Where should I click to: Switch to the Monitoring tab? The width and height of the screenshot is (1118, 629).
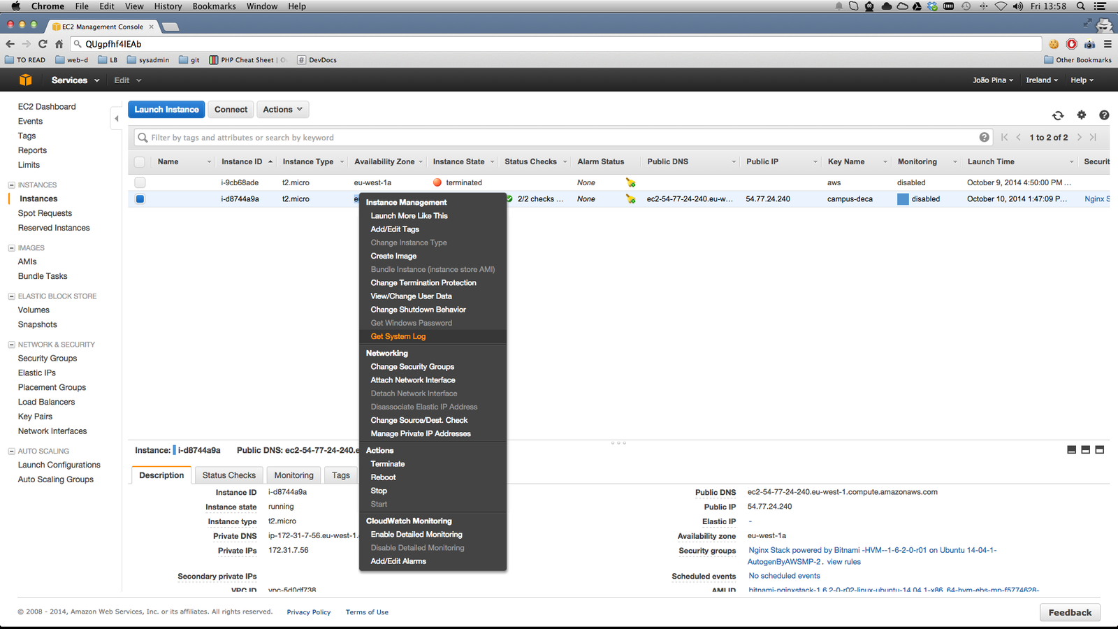(293, 475)
